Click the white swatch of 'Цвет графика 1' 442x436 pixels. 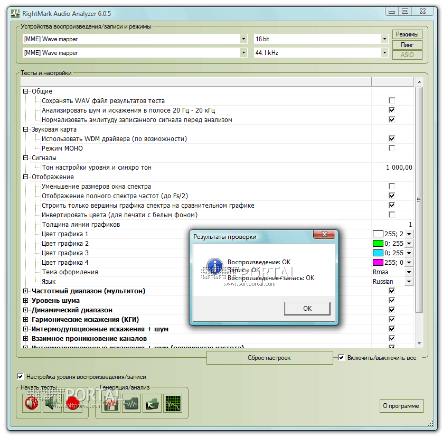pos(378,234)
